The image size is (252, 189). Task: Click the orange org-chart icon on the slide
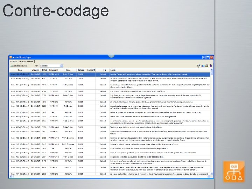(234, 171)
